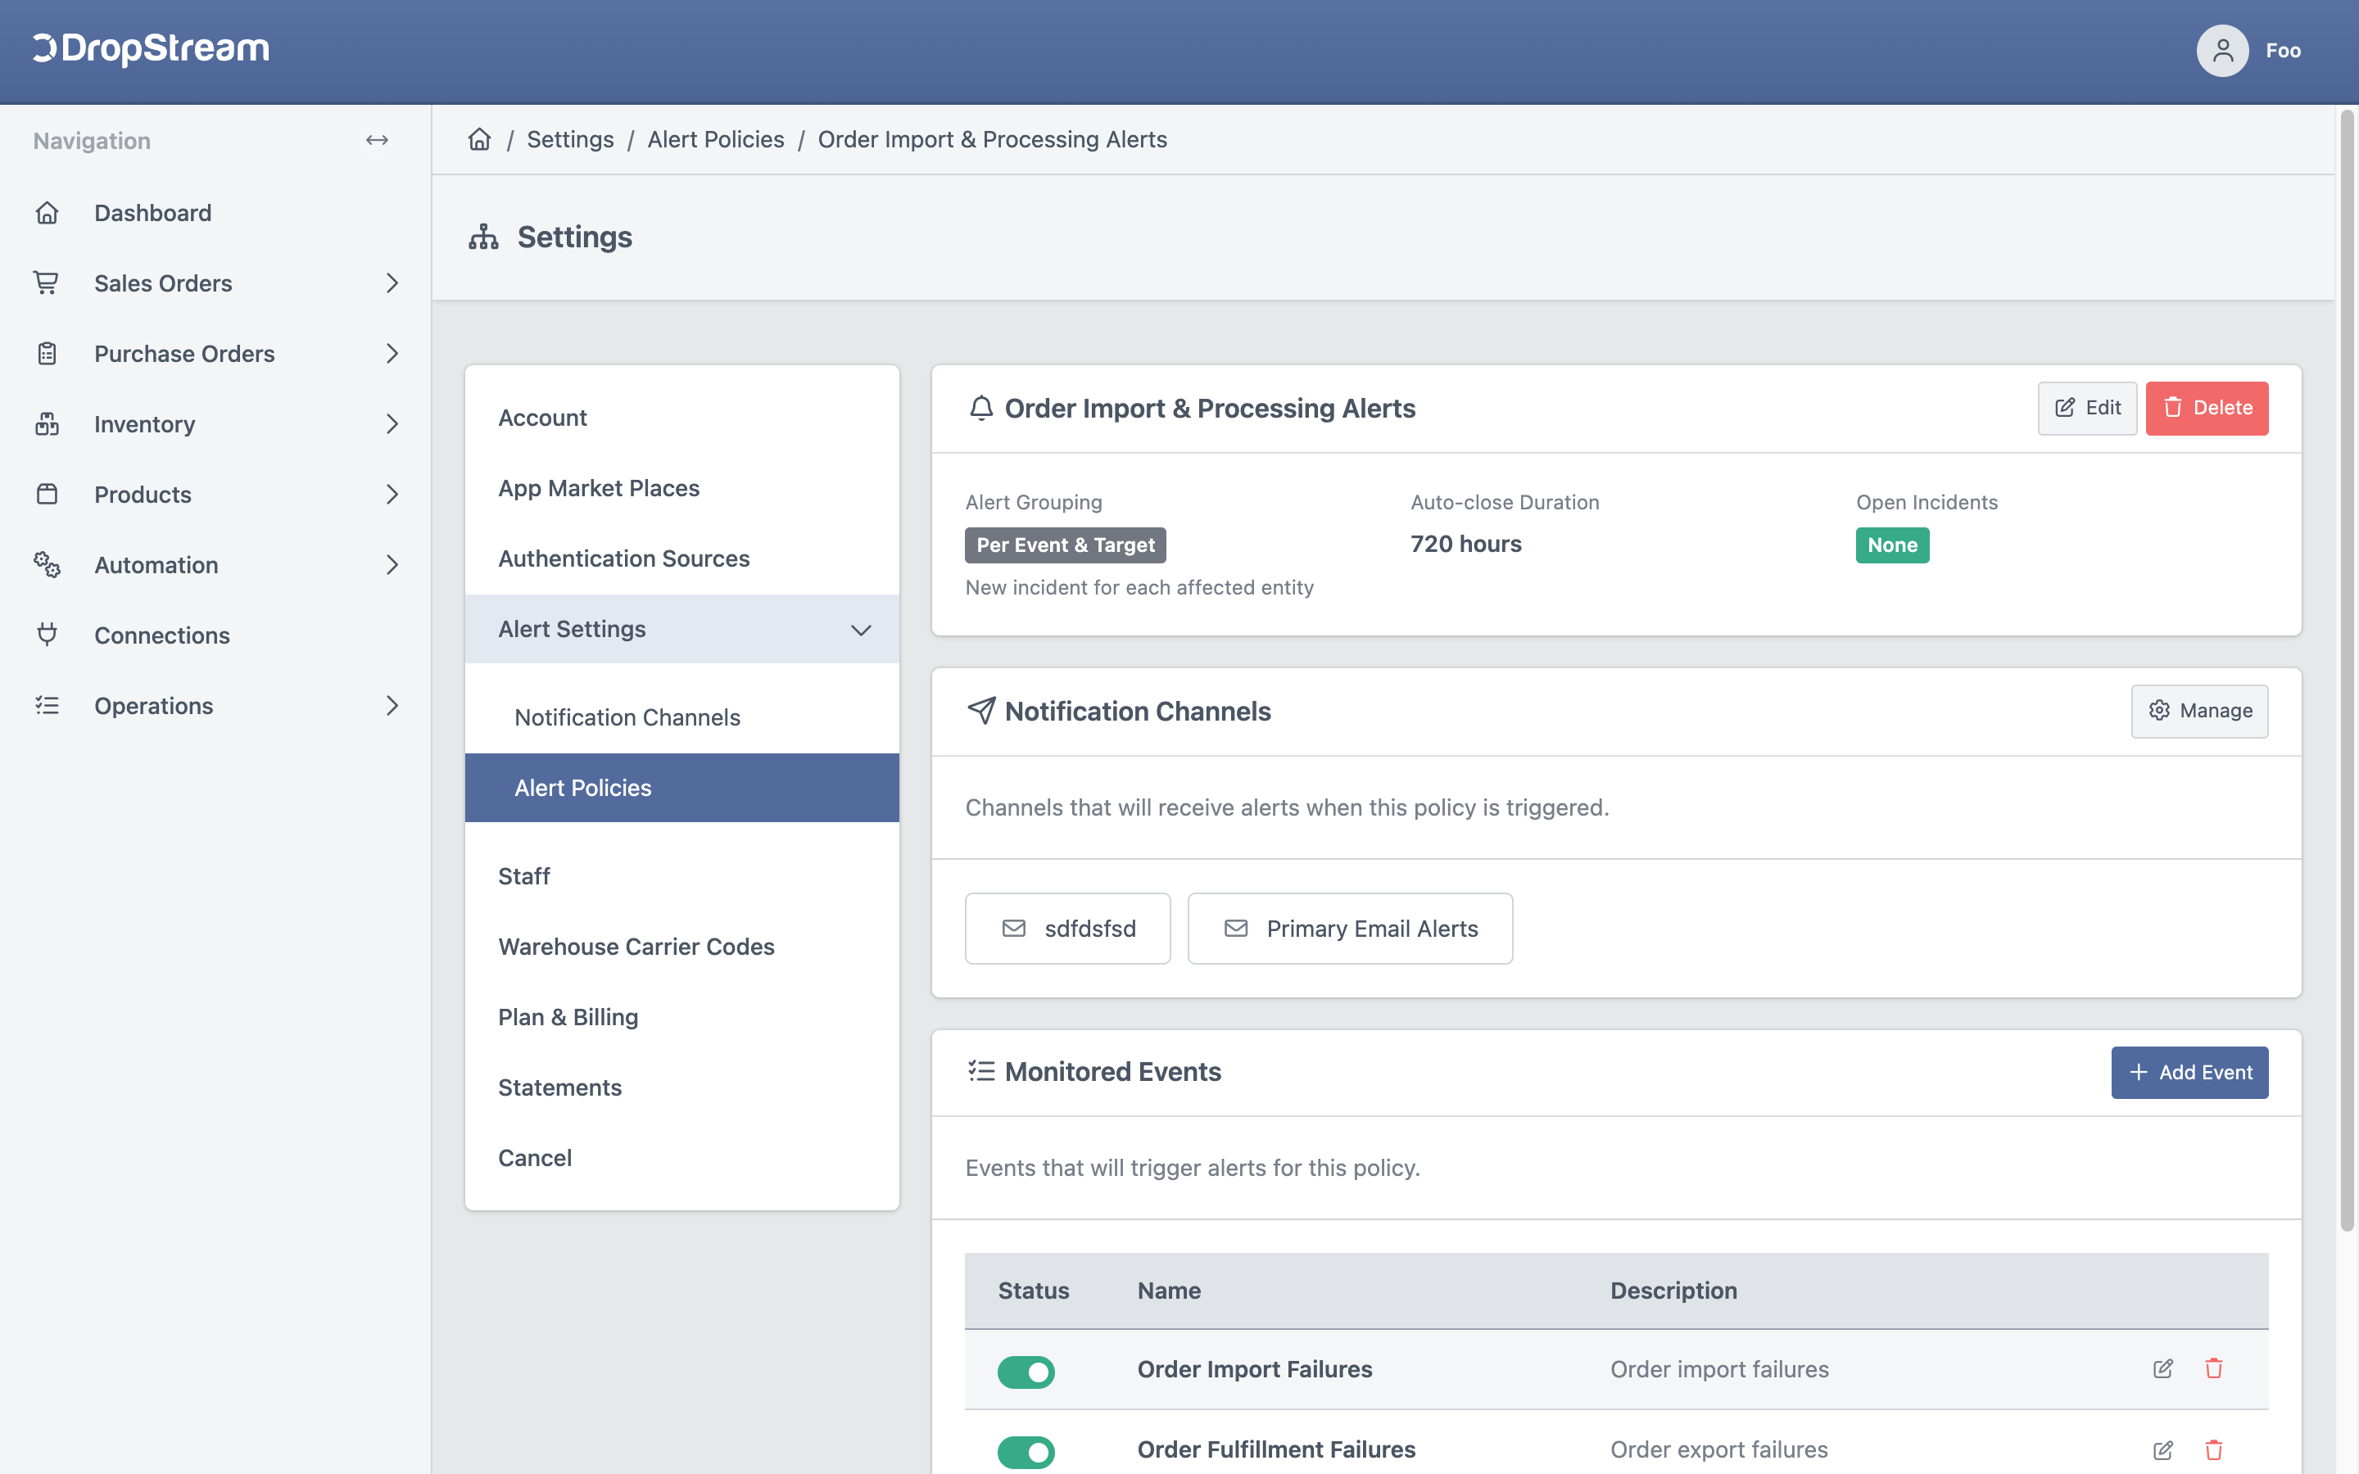Click the None open incidents badge
This screenshot has height=1474, width=2359.
(1892, 545)
